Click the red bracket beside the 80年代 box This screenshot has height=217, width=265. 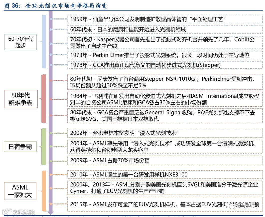tap(44, 99)
